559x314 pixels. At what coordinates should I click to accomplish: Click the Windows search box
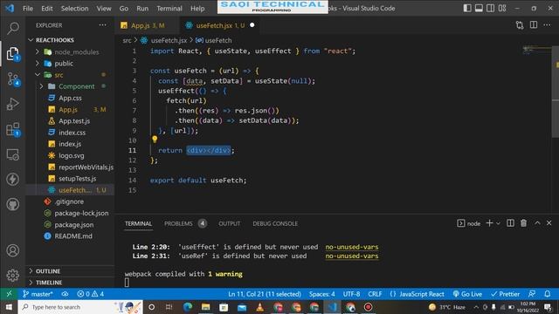(80, 307)
